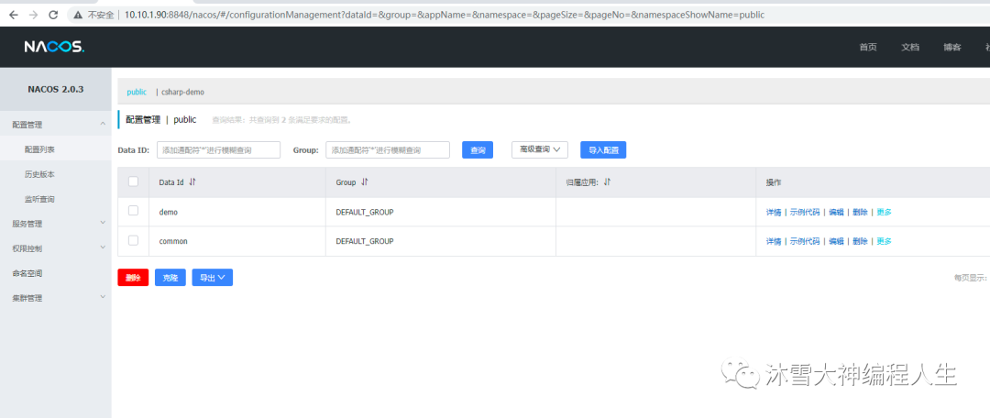Focus the Group search field
990x418 pixels.
coord(388,149)
